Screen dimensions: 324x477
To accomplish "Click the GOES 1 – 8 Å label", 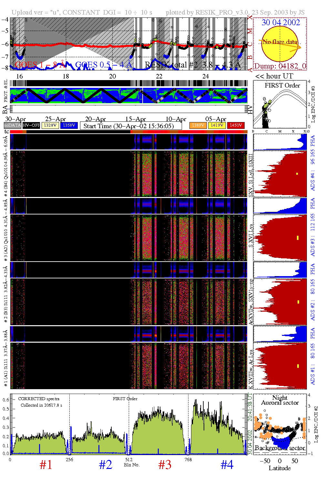I will point(41,65).
